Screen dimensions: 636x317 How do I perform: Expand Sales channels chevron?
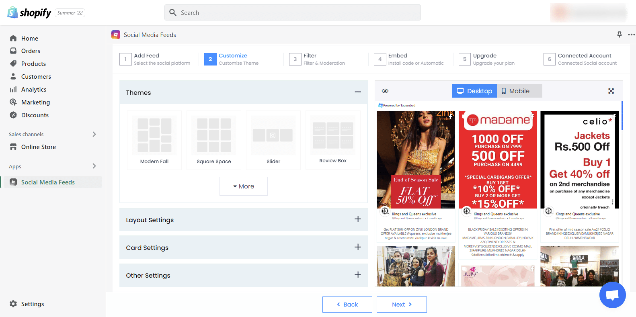(94, 134)
